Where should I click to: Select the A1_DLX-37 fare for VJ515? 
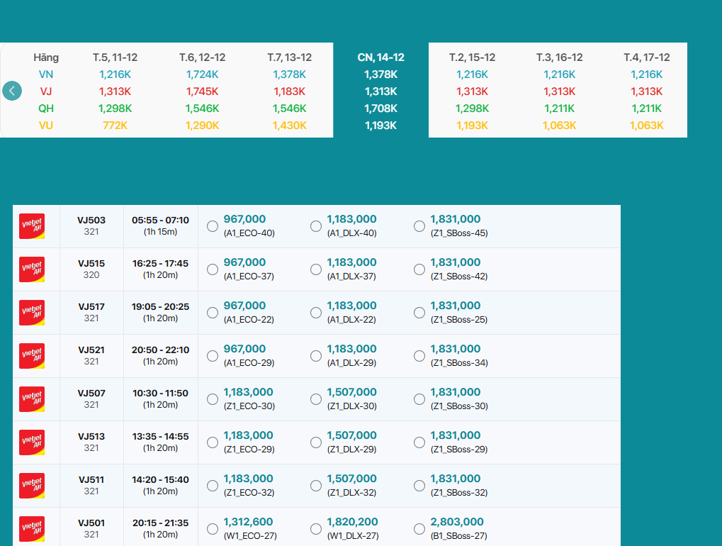(316, 269)
